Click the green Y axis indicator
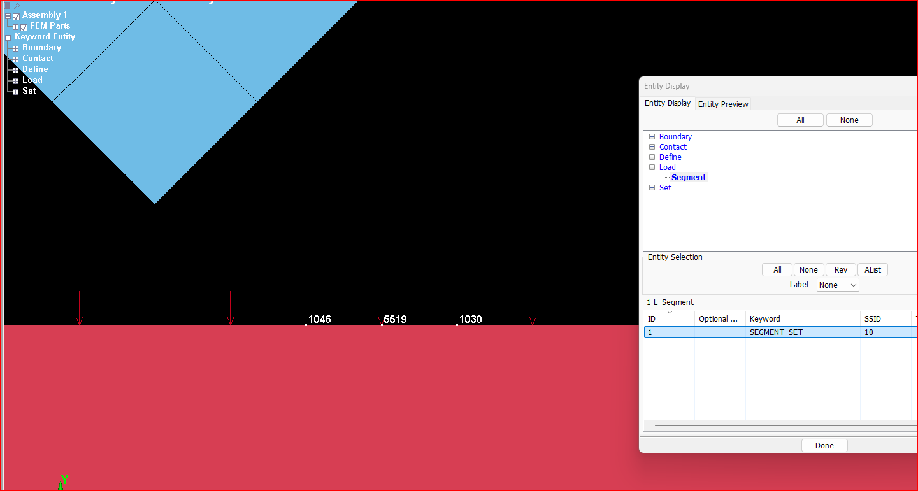The height and width of the screenshot is (491, 918). click(x=64, y=480)
